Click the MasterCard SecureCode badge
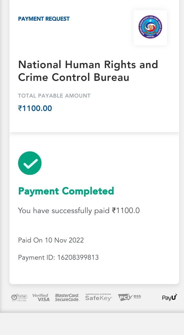 67,297
